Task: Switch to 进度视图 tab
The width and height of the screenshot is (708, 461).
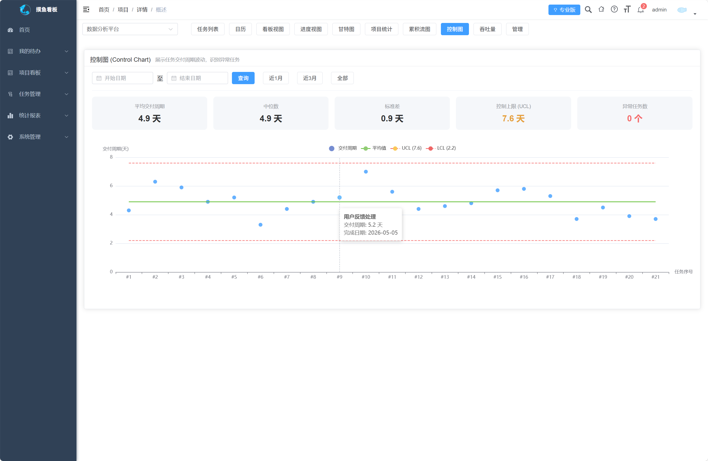Action: click(311, 29)
